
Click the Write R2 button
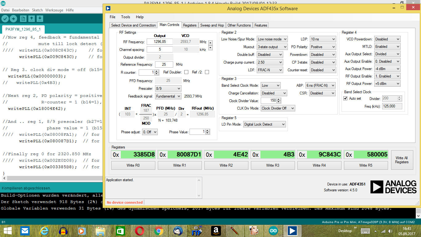[x=226, y=165]
